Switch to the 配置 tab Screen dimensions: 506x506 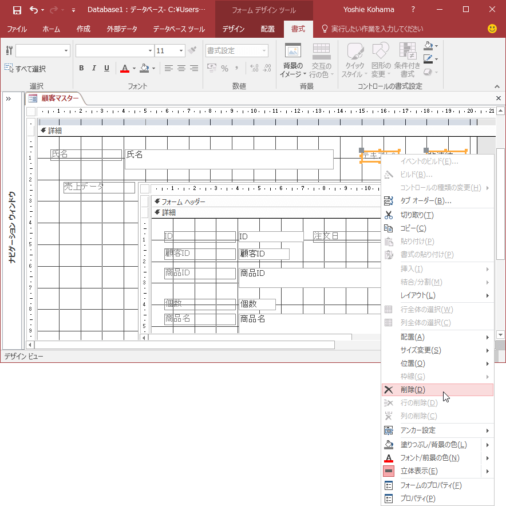coord(267,29)
